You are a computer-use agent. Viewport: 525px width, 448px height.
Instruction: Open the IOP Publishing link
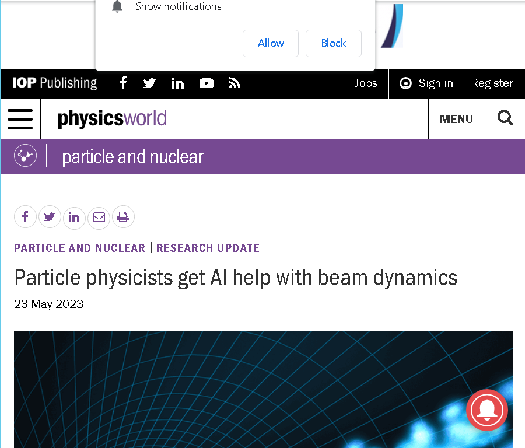coord(55,83)
